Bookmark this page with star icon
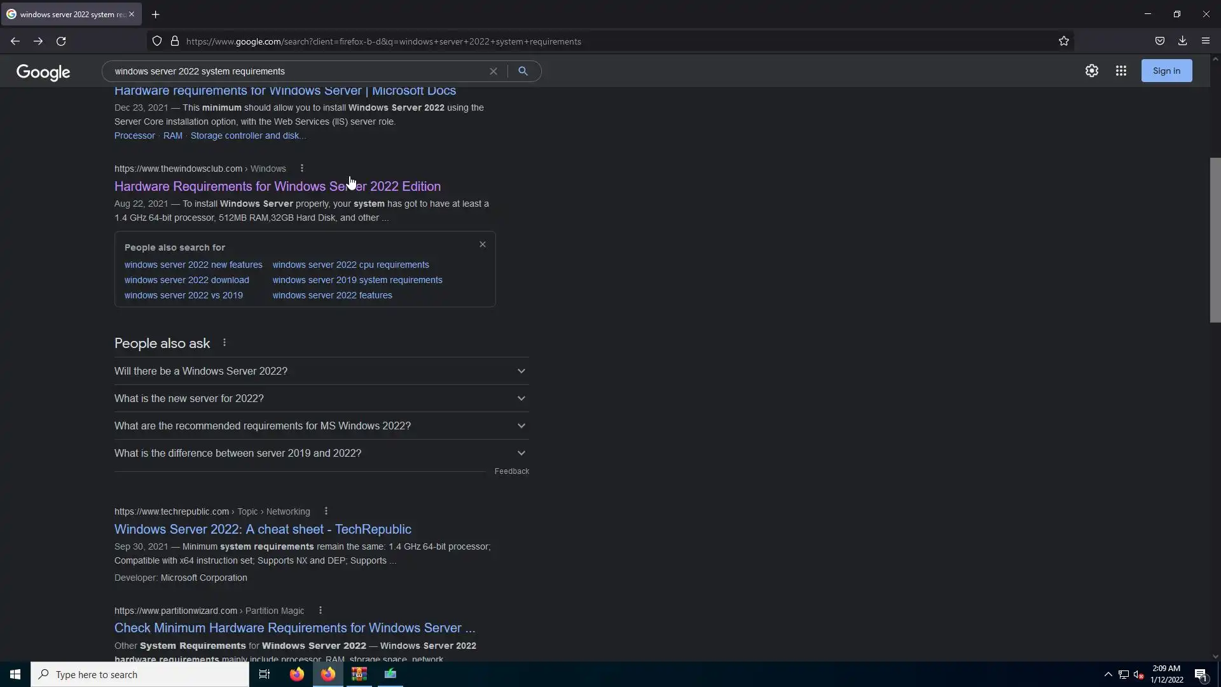1221x687 pixels. [x=1064, y=41]
